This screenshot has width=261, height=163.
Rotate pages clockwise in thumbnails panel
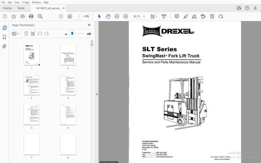click(x=46, y=34)
